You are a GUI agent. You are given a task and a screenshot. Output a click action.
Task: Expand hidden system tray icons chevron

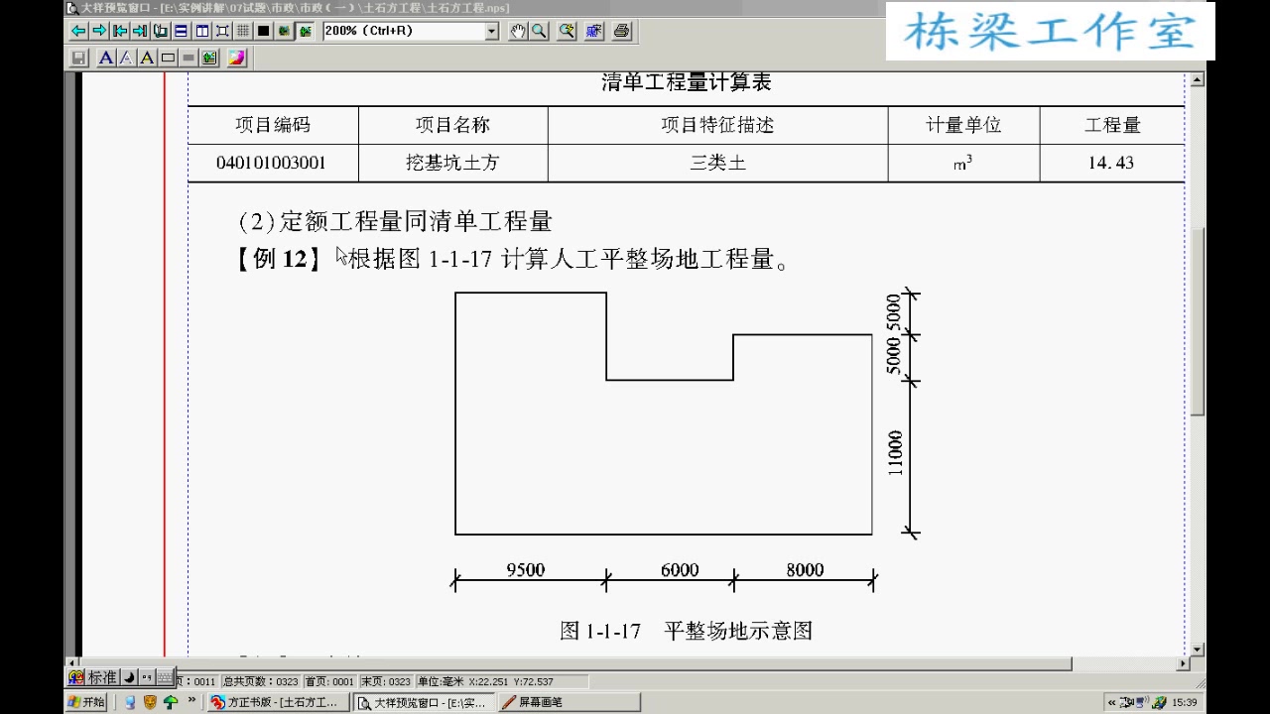[x=1112, y=703]
